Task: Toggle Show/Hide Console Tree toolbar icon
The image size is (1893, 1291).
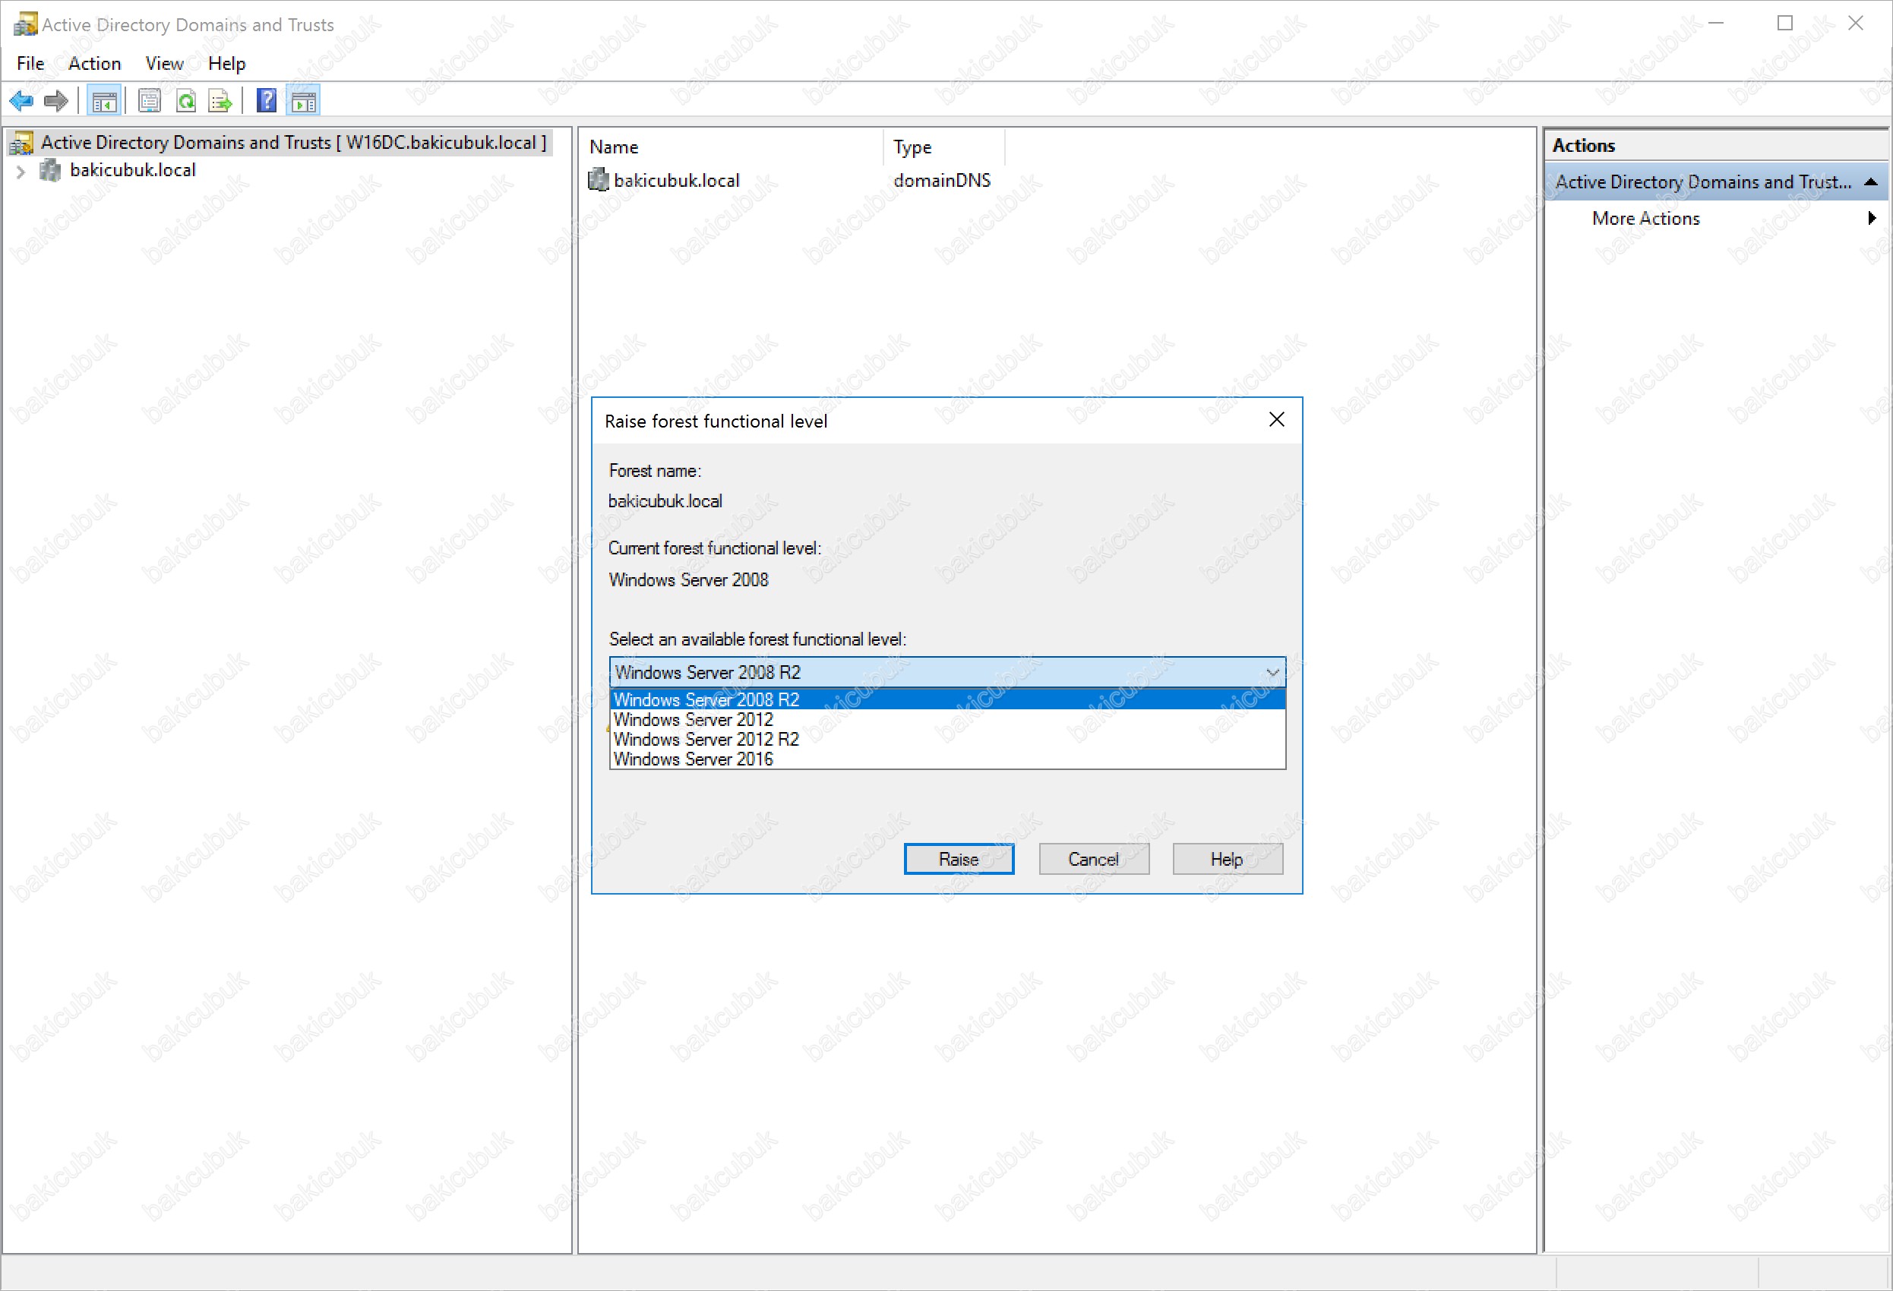Action: (104, 101)
